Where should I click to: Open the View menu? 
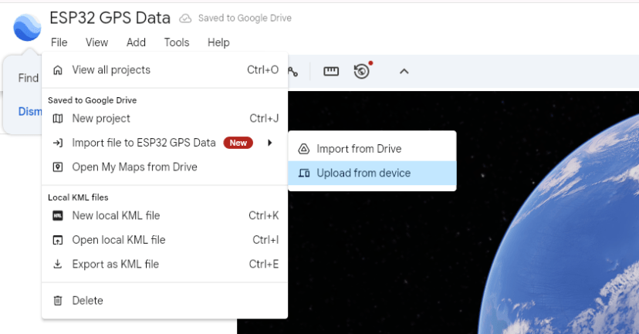(x=96, y=42)
